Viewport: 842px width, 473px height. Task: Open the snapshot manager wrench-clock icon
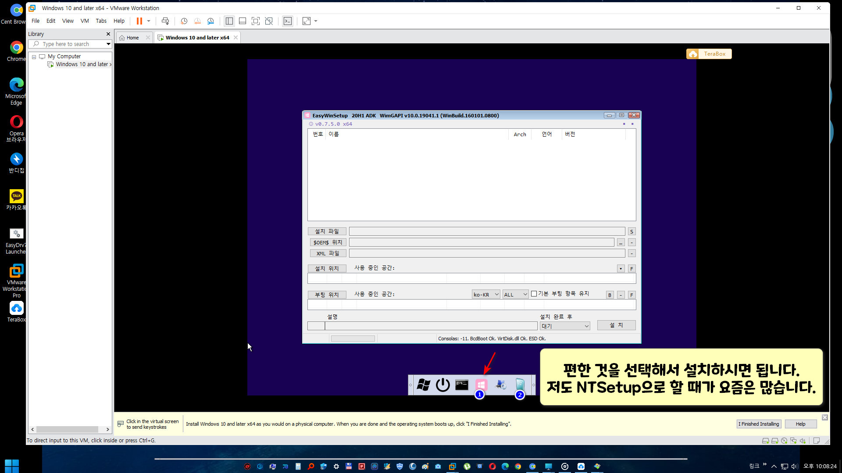click(210, 21)
